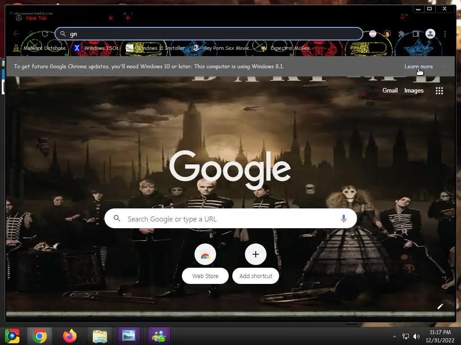Click Learn more in the update infobar
The width and height of the screenshot is (461, 345).
(418, 66)
